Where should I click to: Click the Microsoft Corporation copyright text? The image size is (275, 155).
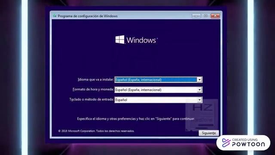(96, 131)
